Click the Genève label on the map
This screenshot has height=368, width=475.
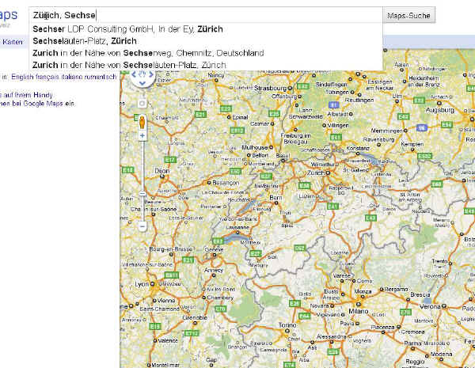(x=215, y=250)
